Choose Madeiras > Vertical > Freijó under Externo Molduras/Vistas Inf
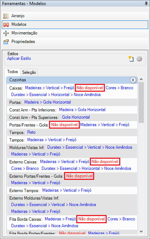The width and height of the screenshot is (150, 239). 36,211
